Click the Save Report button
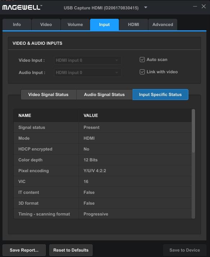 tap(24, 250)
